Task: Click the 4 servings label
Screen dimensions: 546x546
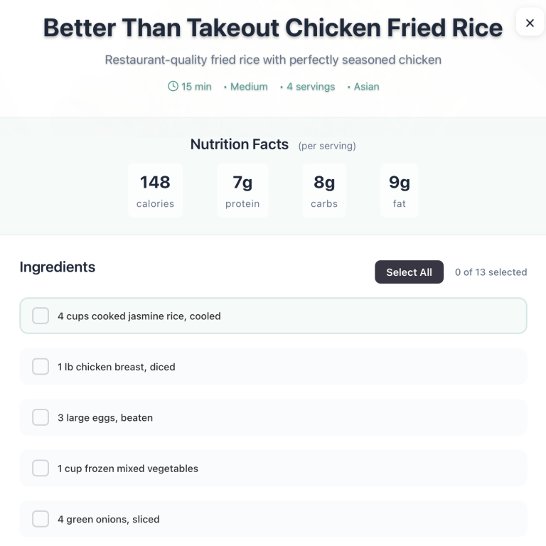Action: click(x=311, y=87)
